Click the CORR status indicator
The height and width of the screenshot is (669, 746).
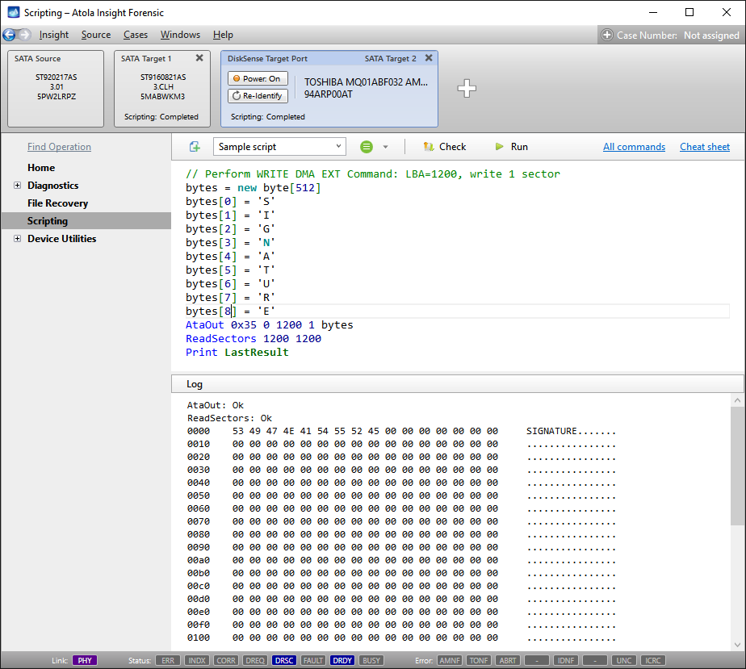(x=226, y=660)
